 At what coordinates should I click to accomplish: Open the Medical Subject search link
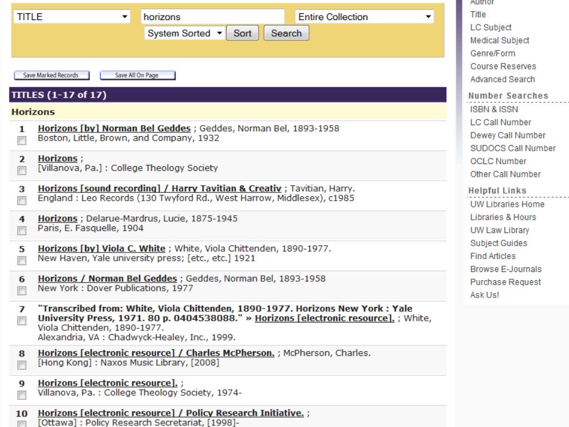(x=500, y=41)
